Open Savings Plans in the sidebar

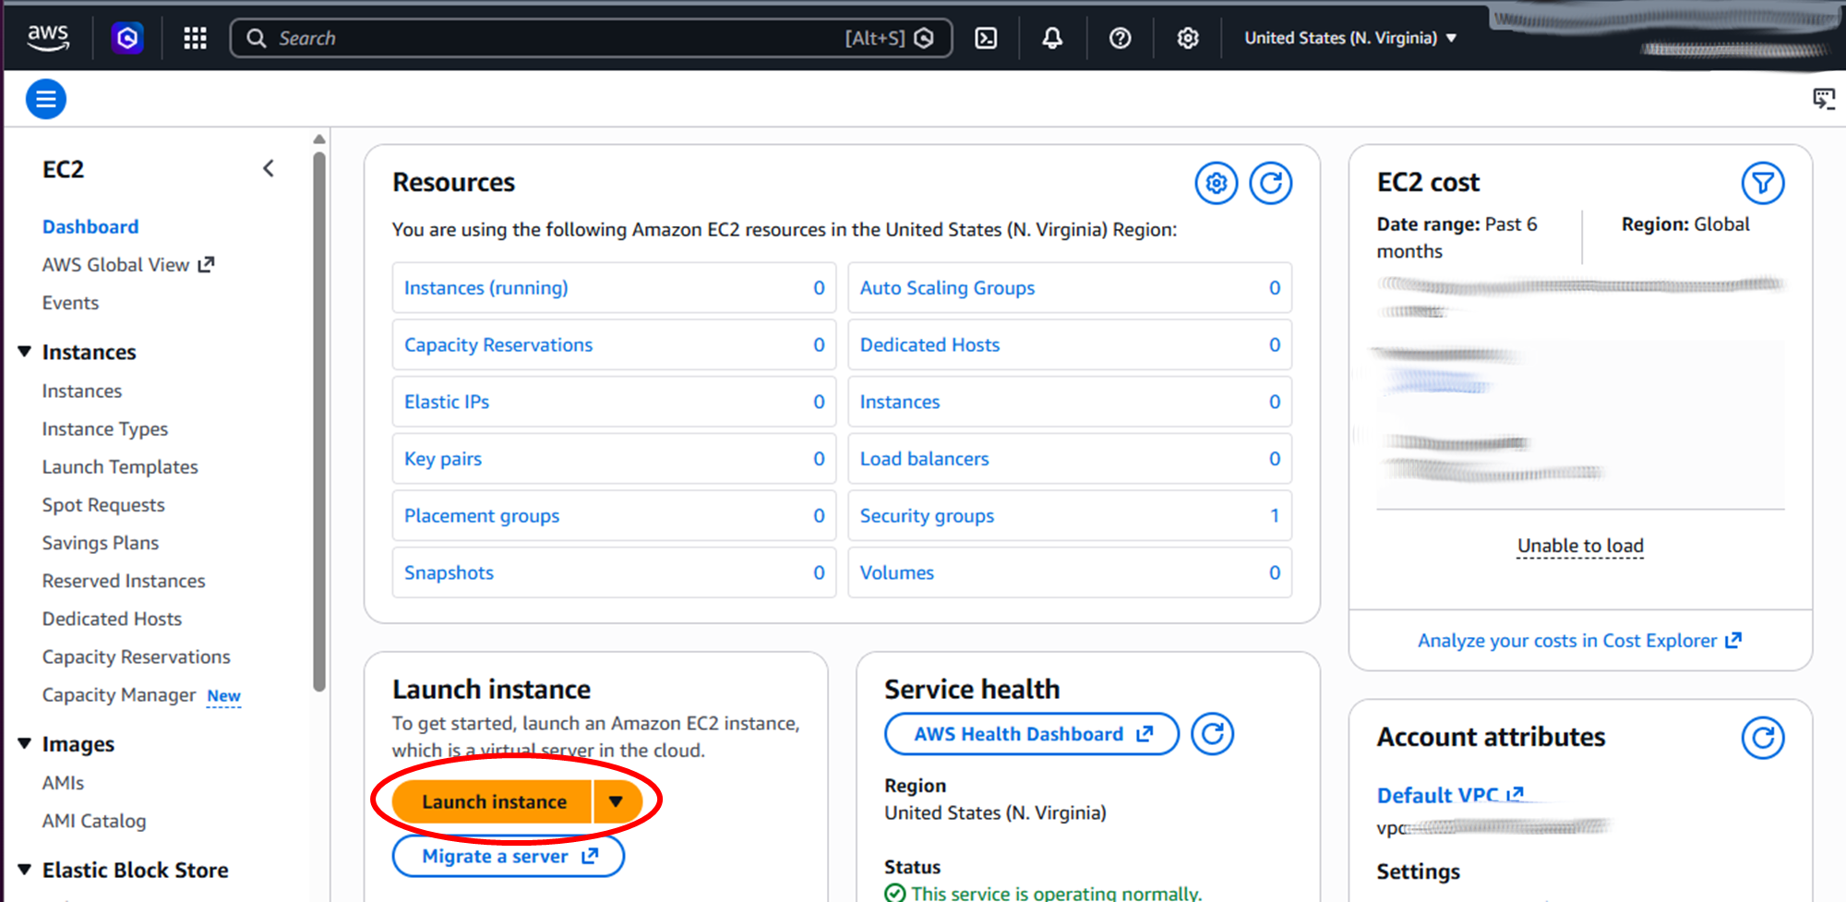101,543
